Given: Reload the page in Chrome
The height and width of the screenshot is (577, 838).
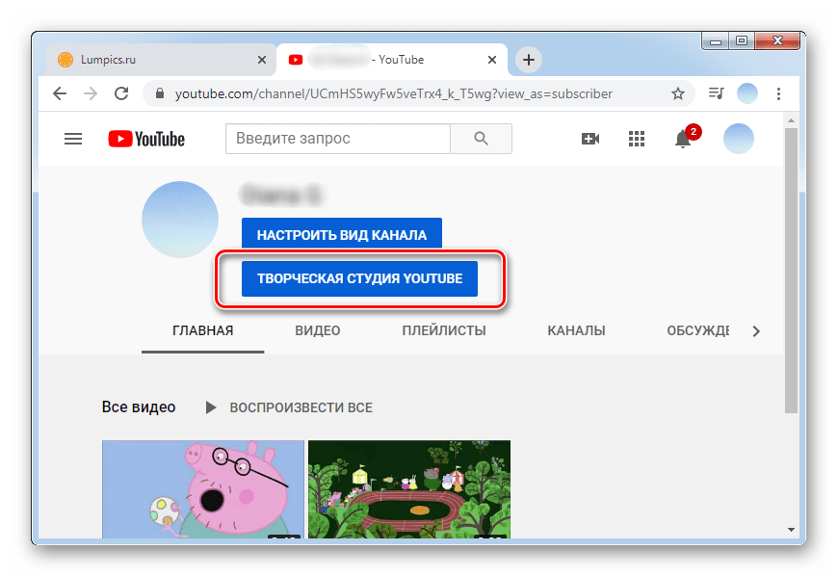Looking at the screenshot, I should click(121, 93).
